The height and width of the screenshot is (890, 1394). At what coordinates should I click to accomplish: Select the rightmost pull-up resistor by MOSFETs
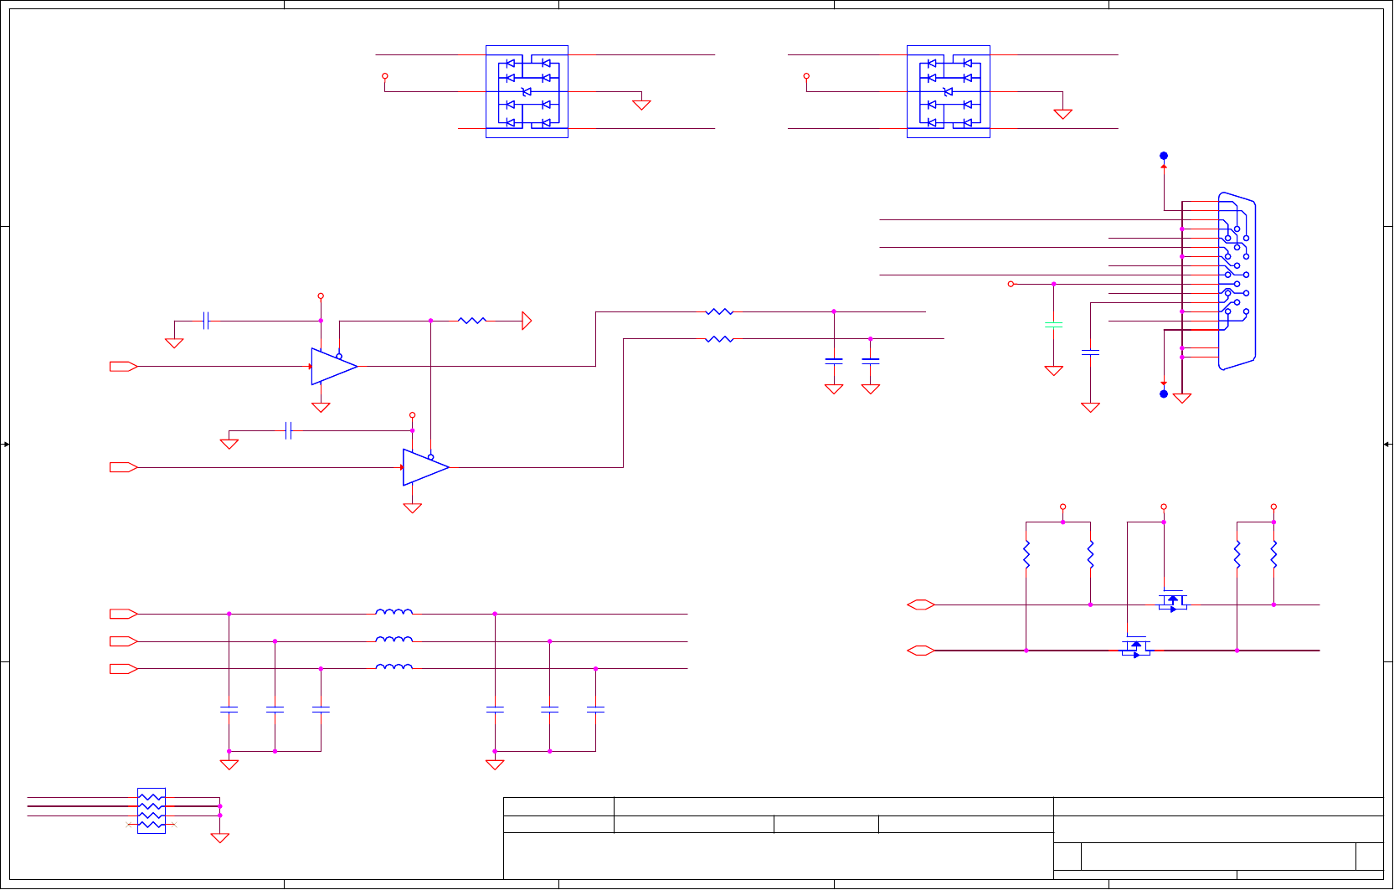1273,555
